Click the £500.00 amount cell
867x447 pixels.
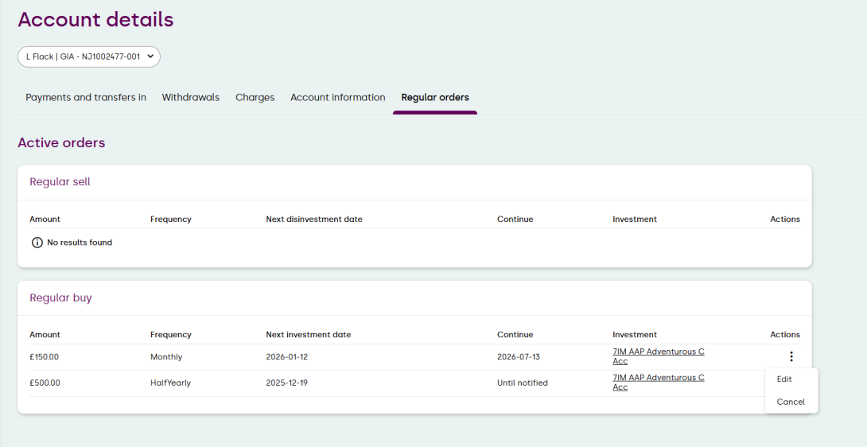45,383
